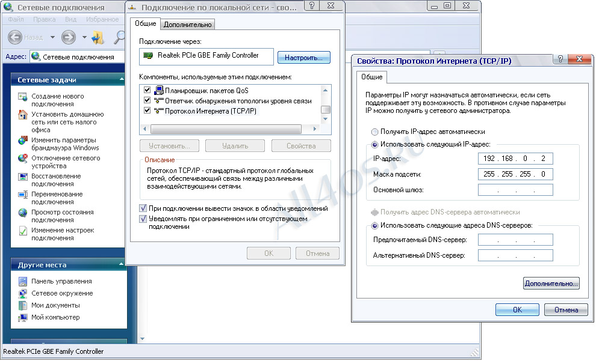Screen dimensions: 596x361
Task: Click the 'Мой компьютер' icon
Action: pyautogui.click(x=23, y=317)
